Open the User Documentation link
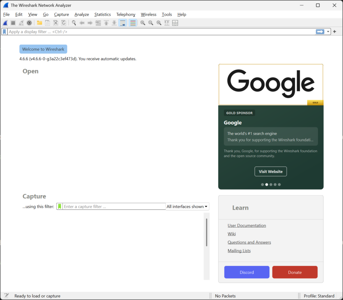Image resolution: width=343 pixels, height=300 pixels. click(x=247, y=226)
